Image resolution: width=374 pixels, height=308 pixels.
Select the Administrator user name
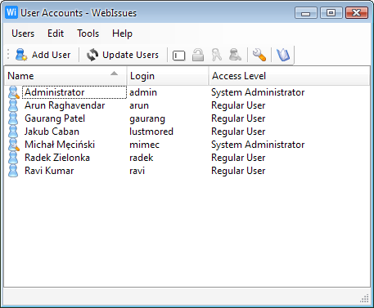click(55, 92)
